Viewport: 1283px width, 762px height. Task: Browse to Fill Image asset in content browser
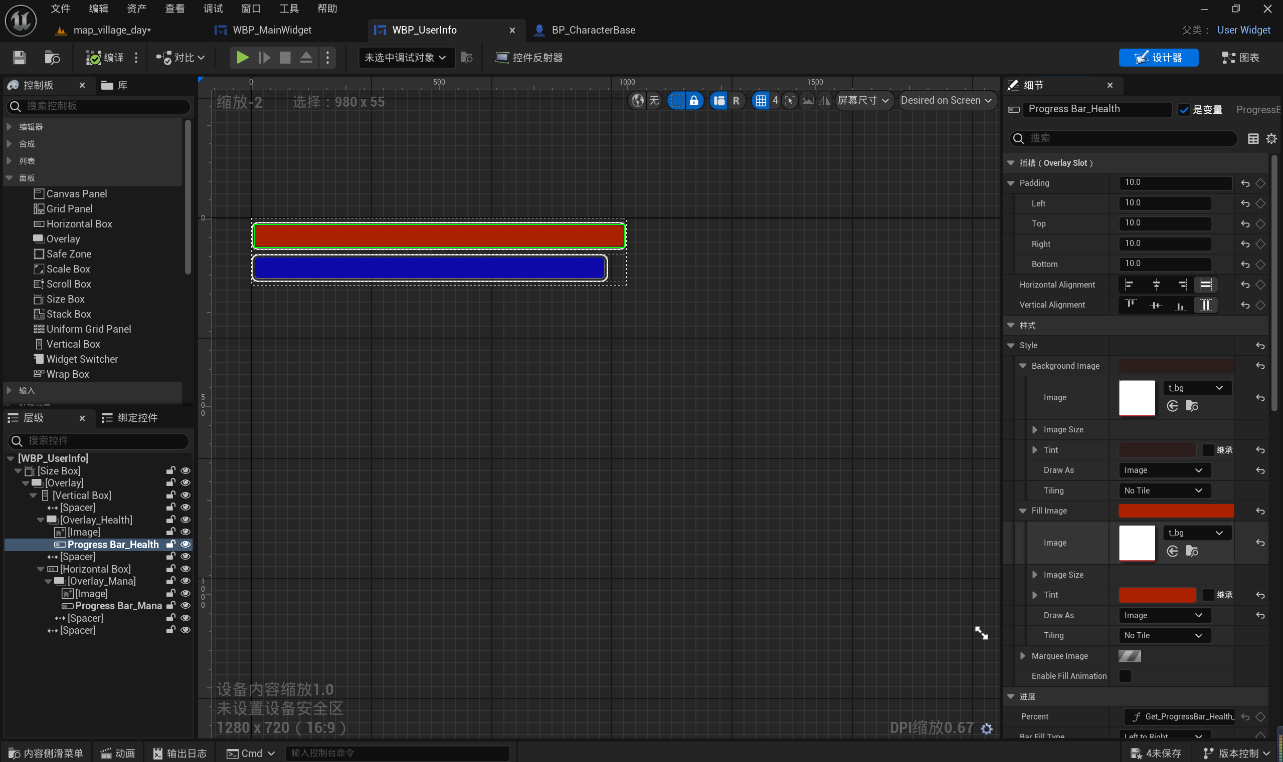click(1192, 551)
